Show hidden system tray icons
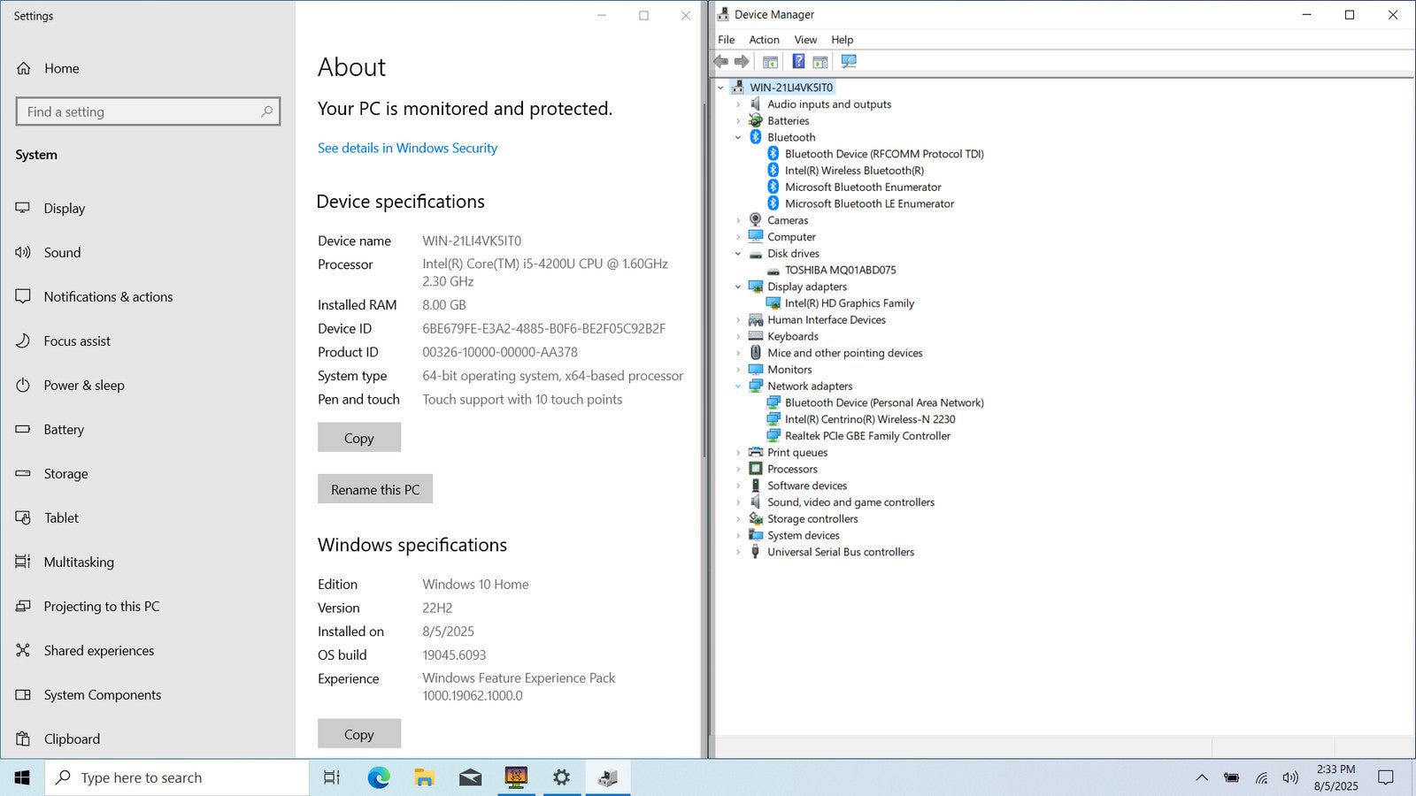Image resolution: width=1416 pixels, height=796 pixels. point(1201,777)
